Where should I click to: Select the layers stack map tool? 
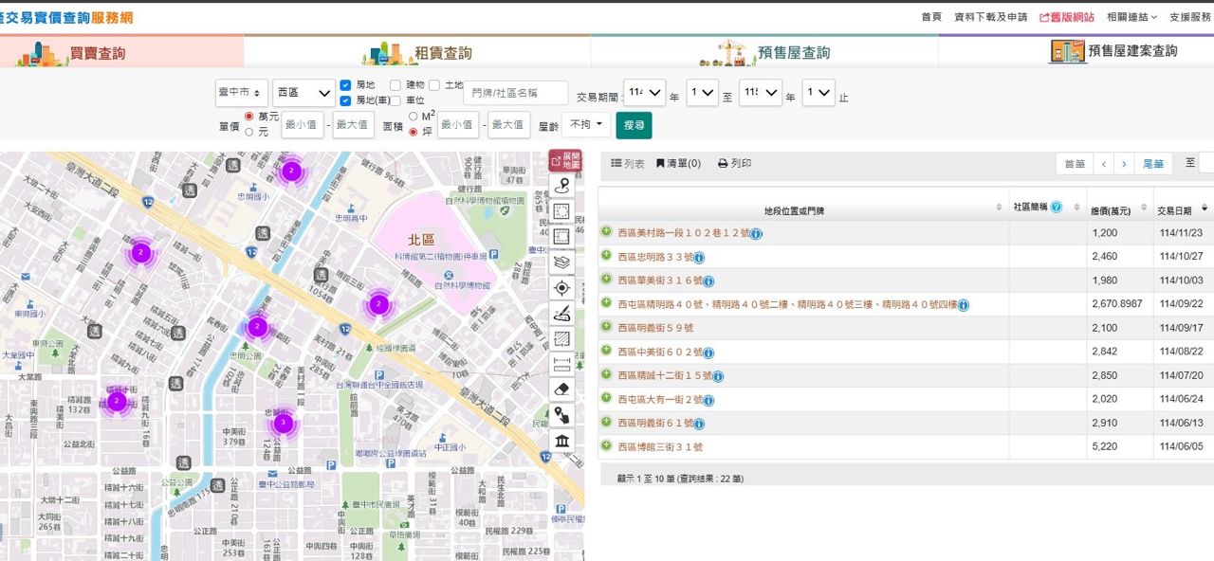pos(561,262)
